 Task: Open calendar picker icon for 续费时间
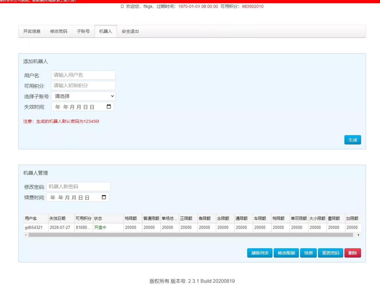click(104, 197)
